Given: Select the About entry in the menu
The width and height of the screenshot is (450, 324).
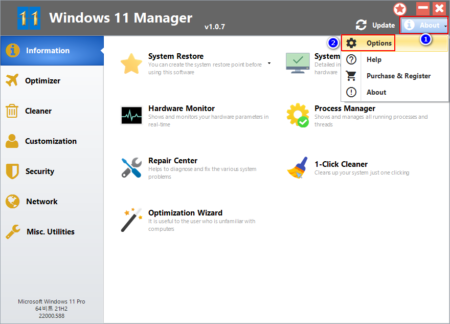Looking at the screenshot, I should pos(394,92).
